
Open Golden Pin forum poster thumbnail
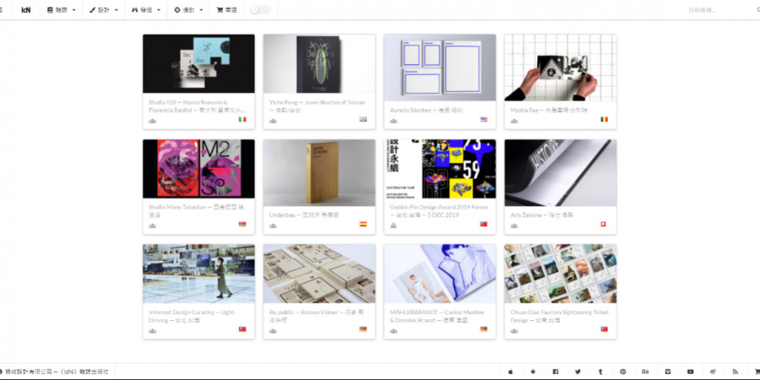440,169
